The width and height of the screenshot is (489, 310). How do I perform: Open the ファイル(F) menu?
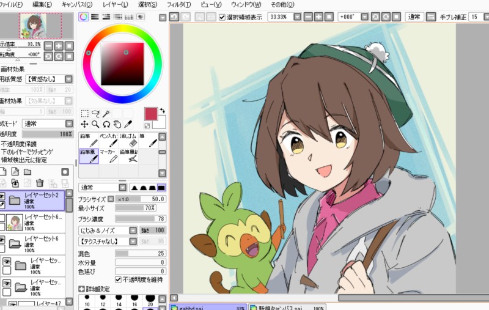pyautogui.click(x=11, y=4)
